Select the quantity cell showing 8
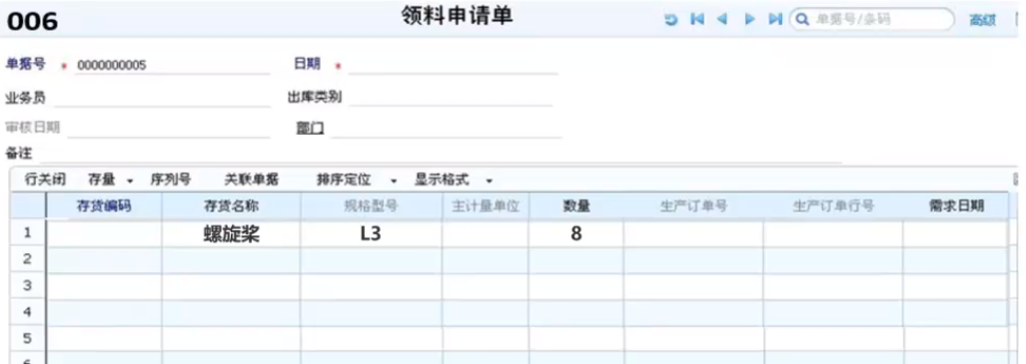Viewport: 1026px width, 364px height. 576,234
